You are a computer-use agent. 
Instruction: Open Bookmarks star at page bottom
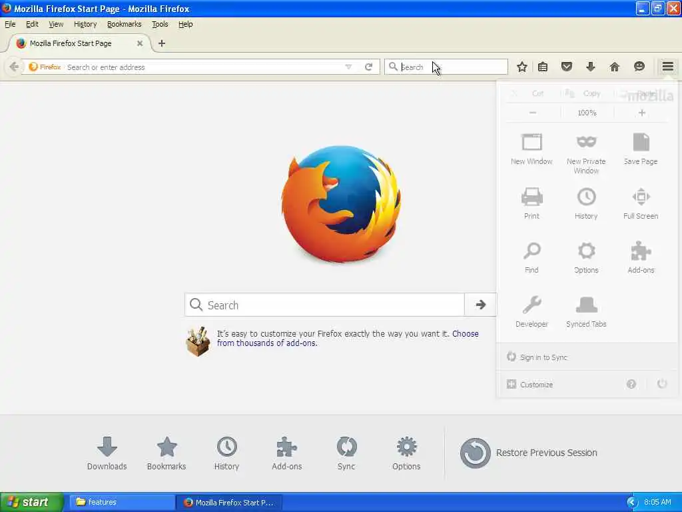click(x=167, y=453)
